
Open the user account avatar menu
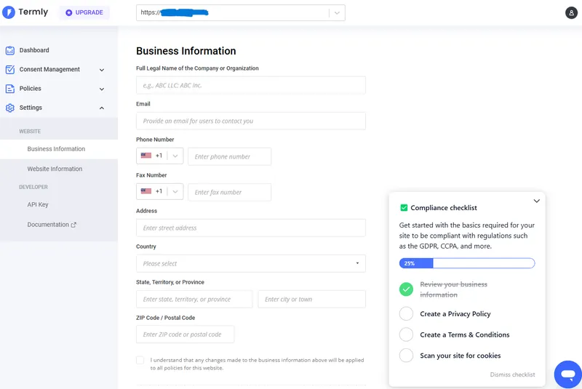(571, 12)
